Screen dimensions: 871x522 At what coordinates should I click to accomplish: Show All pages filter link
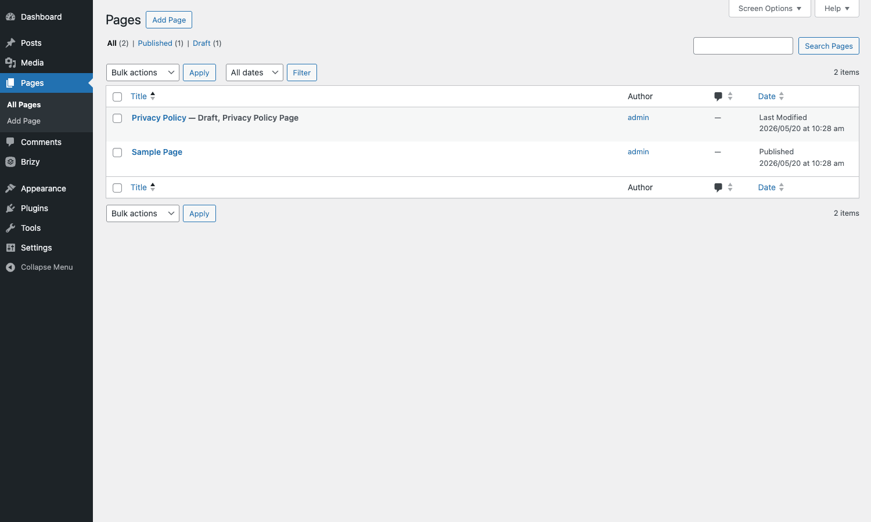coord(112,43)
